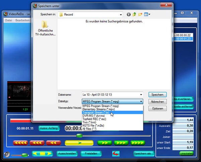Viewport: 201px width, 162px height.
Task: Click the Schnitte entfernen button
Action: coord(183,107)
